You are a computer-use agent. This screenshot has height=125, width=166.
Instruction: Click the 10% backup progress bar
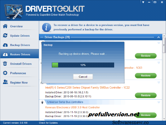pos(83,65)
